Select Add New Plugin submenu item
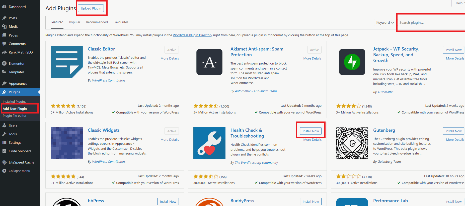 tap(15, 108)
